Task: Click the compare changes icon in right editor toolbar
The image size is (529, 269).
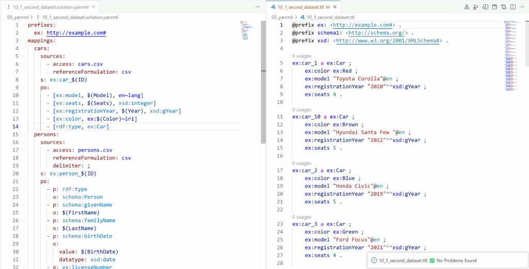Action: [504, 7]
